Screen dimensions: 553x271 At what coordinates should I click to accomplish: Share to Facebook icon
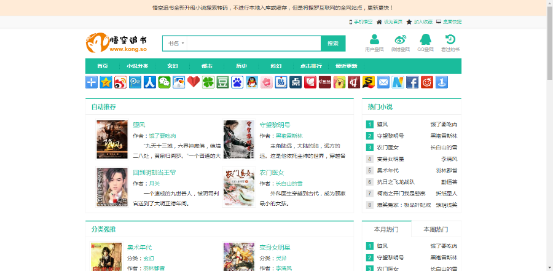(412, 82)
